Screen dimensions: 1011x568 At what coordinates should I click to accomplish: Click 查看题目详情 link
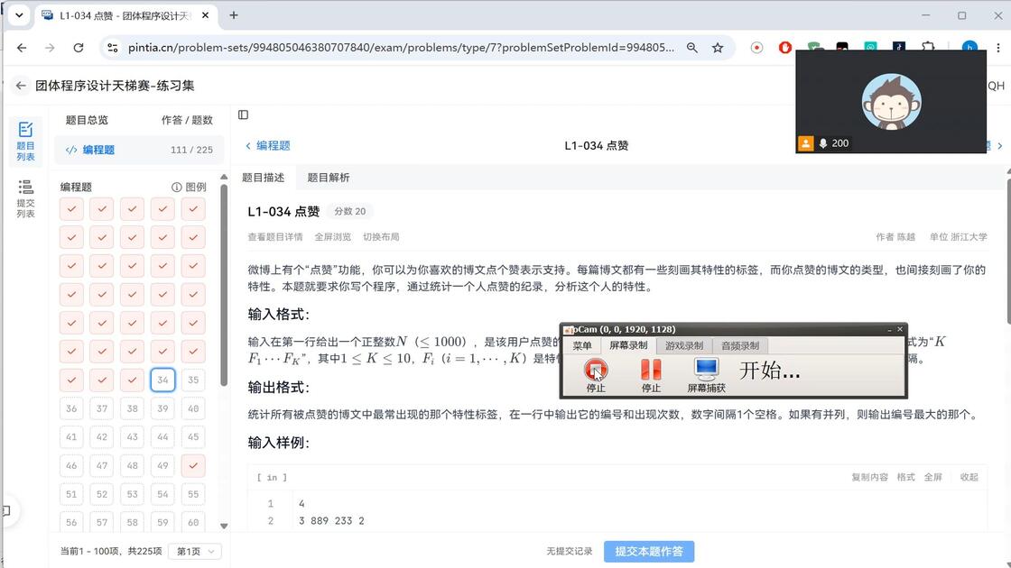coord(275,237)
